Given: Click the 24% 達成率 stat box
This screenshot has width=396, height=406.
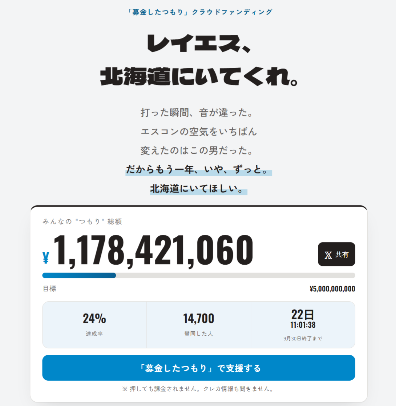Looking at the screenshot, I should tap(94, 325).
